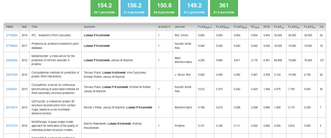Sort table by the PMID column header
The height and width of the screenshot is (138, 331).
12,27
